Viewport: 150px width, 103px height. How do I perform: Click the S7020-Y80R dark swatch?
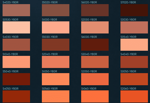tap(134, 10)
